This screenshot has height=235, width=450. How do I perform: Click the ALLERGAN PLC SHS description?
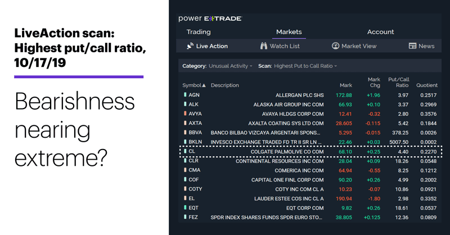click(x=300, y=95)
